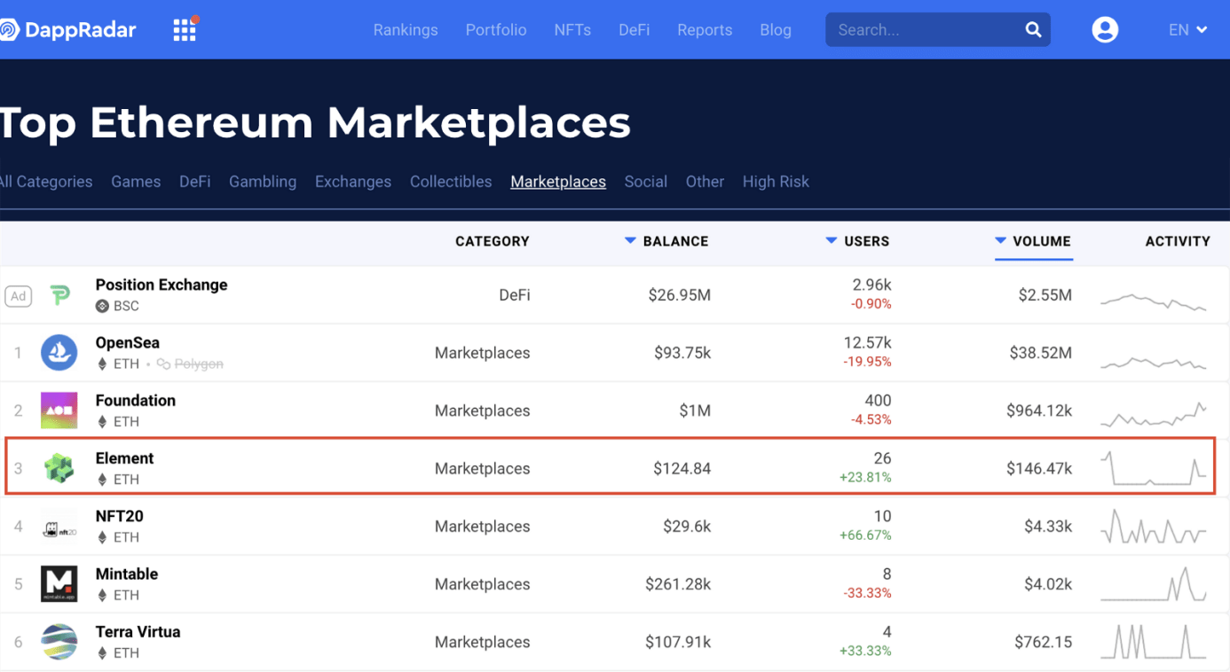1230x672 pixels.
Task: Click the DeFi category of Position Exchange
Action: point(515,295)
